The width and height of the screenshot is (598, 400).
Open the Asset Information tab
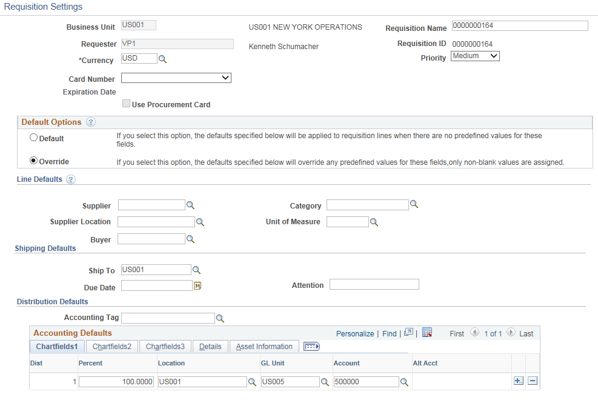[264, 346]
